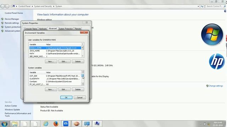Viewport: 227px width, 127px height.
Task: Click the shield icon beside Change settings
Action: (x=207, y=86)
